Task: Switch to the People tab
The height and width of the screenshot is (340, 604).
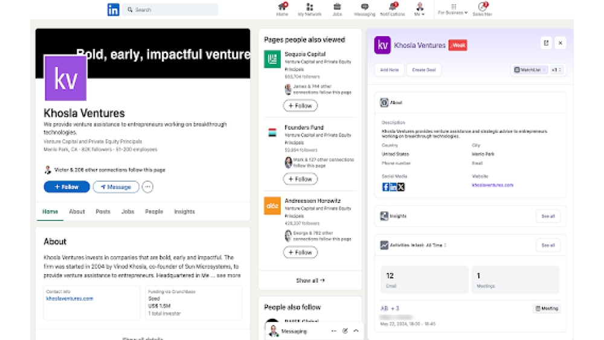Action: pos(153,211)
